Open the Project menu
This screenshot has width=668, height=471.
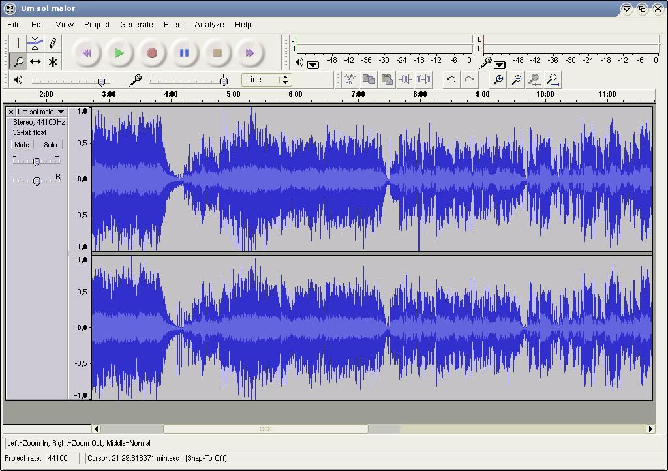coord(97,25)
